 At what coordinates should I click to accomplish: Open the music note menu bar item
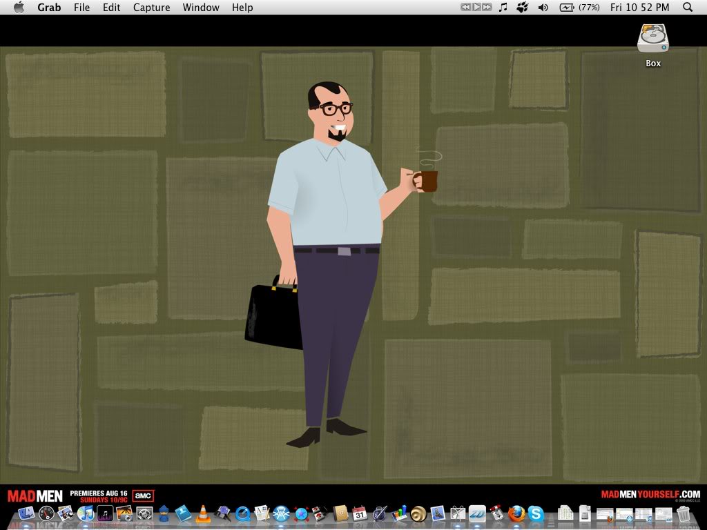pos(503,7)
